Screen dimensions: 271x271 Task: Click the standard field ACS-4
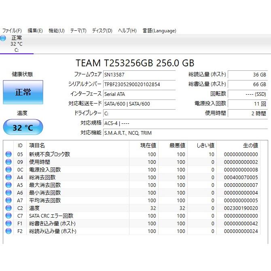(185, 123)
